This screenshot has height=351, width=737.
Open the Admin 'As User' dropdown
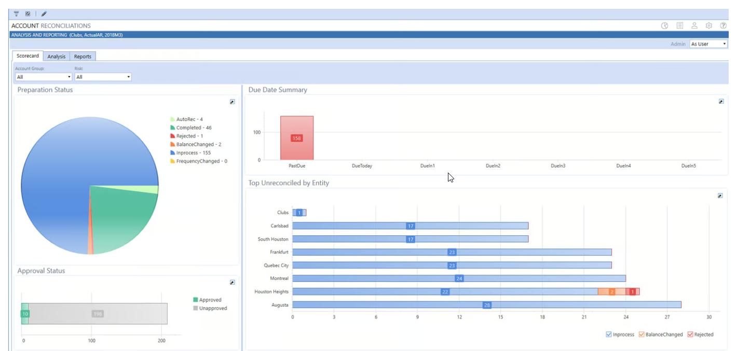(708, 44)
